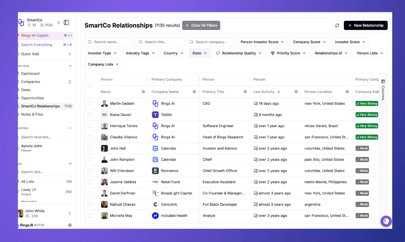The image size is (405, 242).
Task: Toggle the sidebar panel icon
Action: pyautogui.click(x=66, y=23)
